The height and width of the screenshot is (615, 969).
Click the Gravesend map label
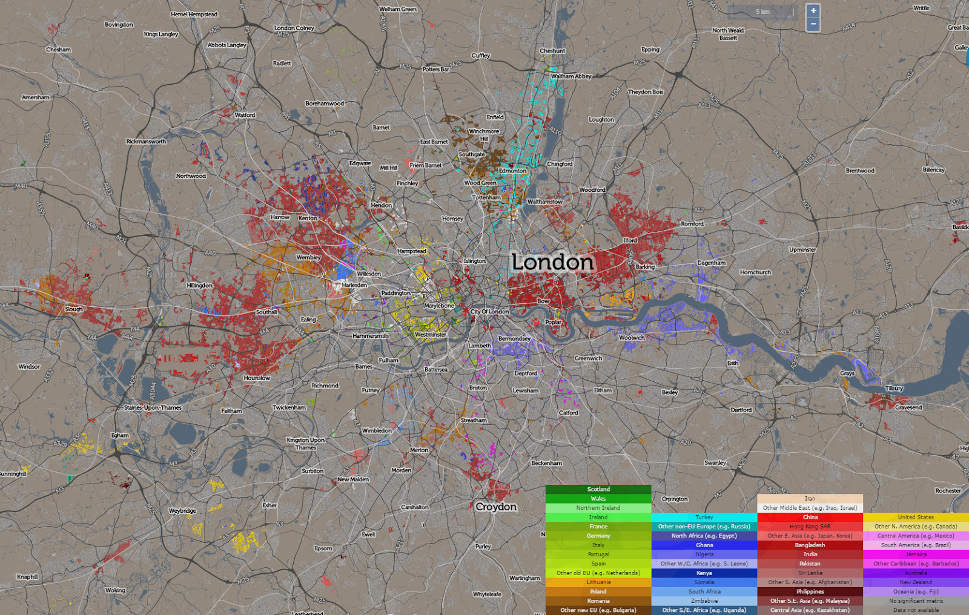(x=908, y=407)
